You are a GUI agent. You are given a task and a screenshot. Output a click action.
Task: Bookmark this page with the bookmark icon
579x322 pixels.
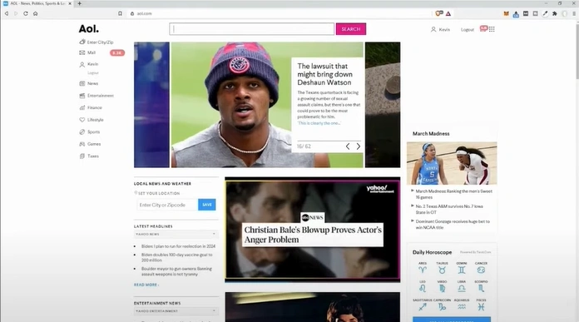click(x=120, y=13)
